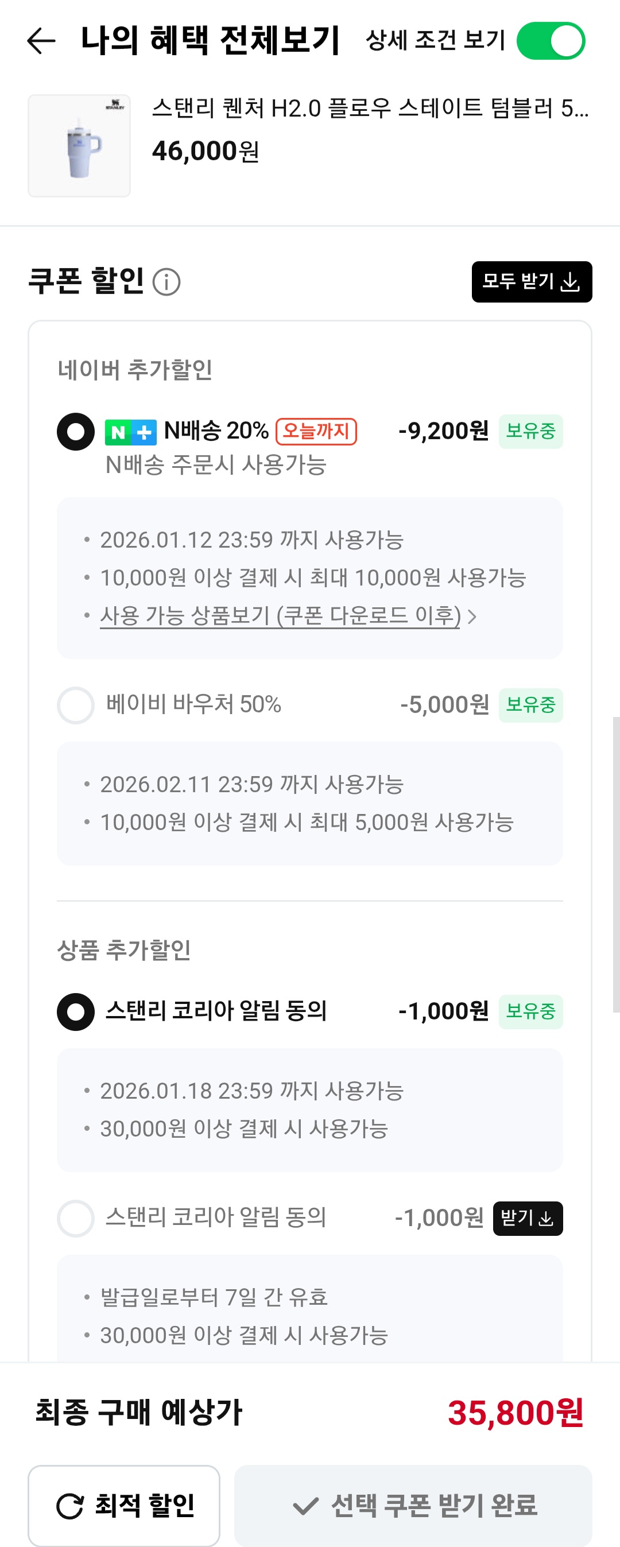
Task: Tap the N+ membership badge icon
Action: point(130,432)
